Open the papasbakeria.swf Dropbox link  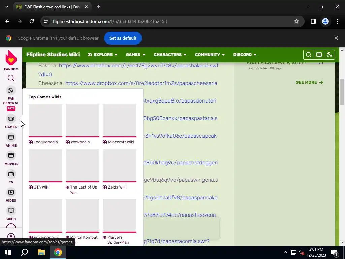click(138, 66)
